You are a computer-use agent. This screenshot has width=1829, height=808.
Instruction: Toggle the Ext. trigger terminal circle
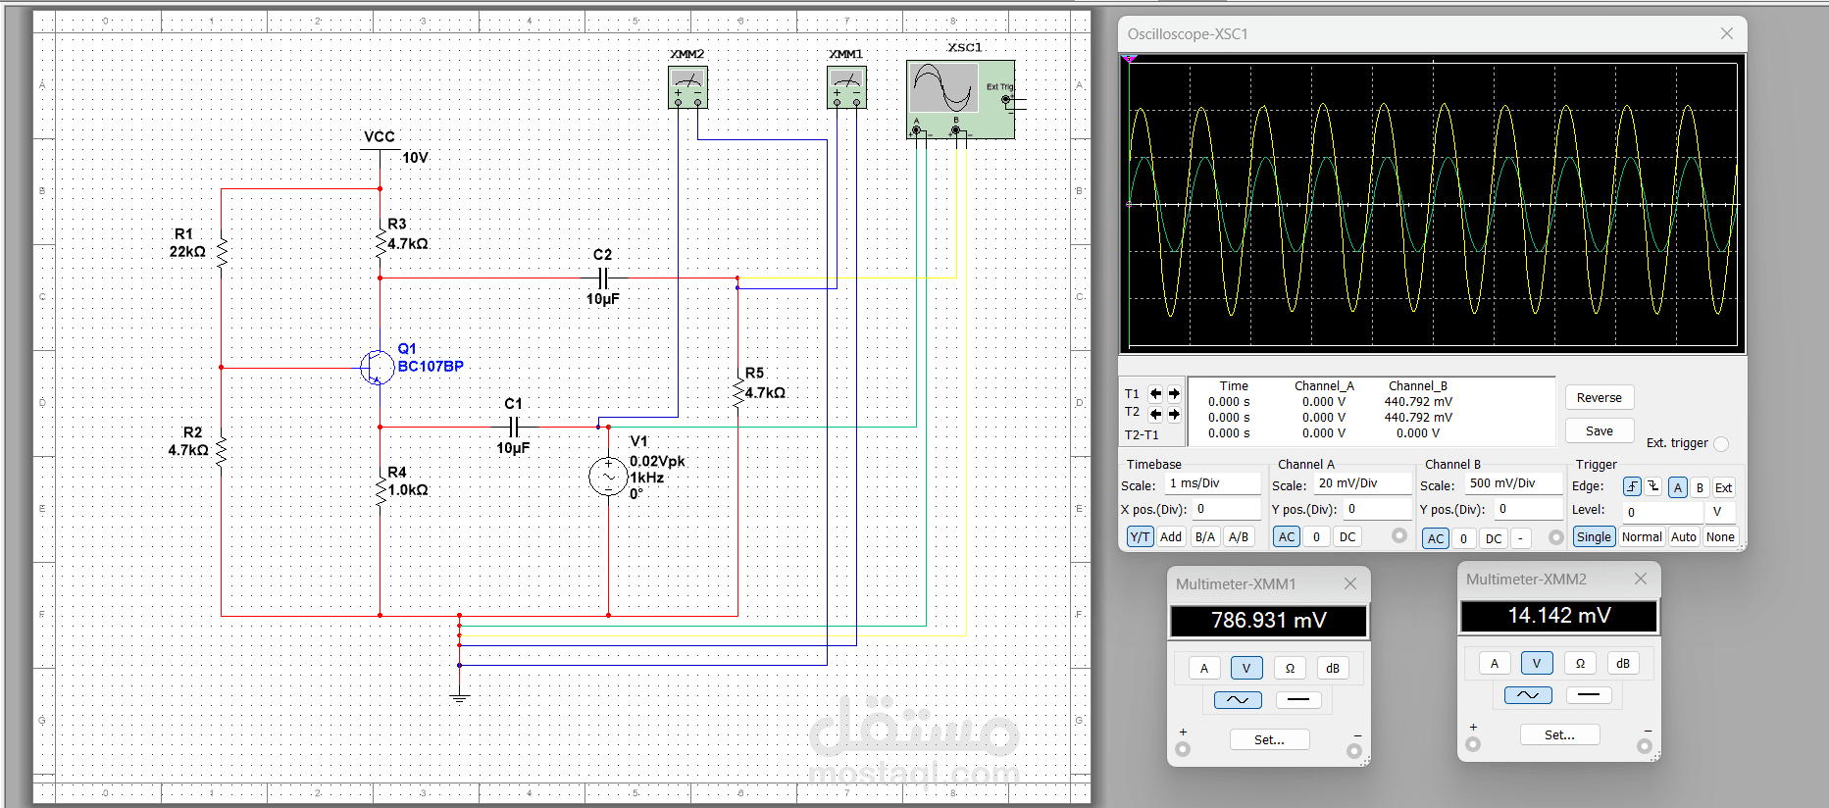1721,443
